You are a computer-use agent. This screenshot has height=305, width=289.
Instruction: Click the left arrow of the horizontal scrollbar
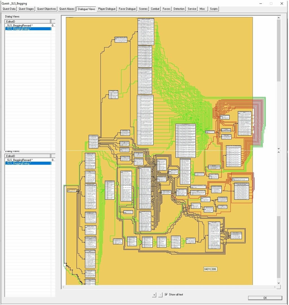pyautogui.click(x=63, y=287)
